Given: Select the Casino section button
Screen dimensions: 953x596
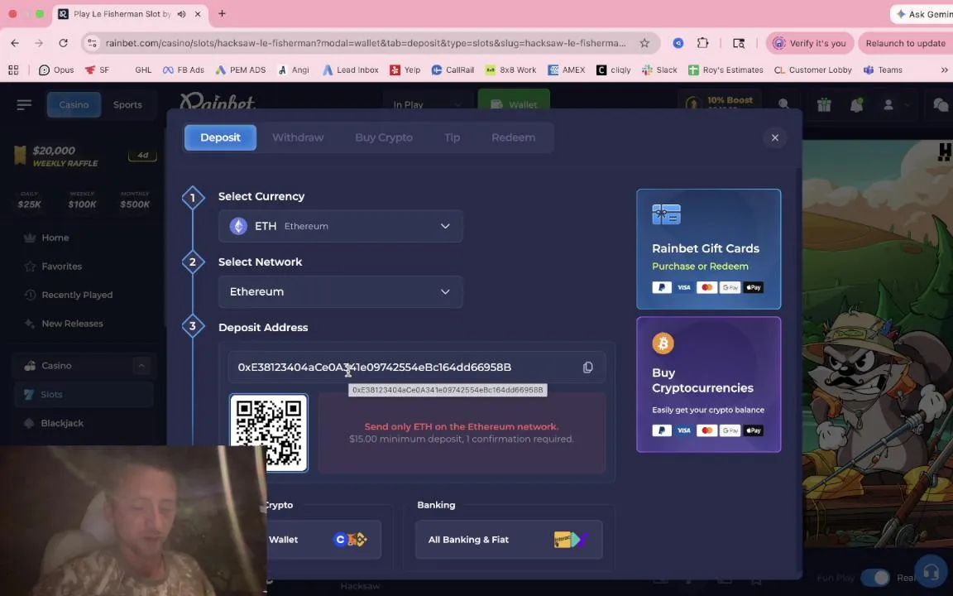Looking at the screenshot, I should pyautogui.click(x=74, y=104).
